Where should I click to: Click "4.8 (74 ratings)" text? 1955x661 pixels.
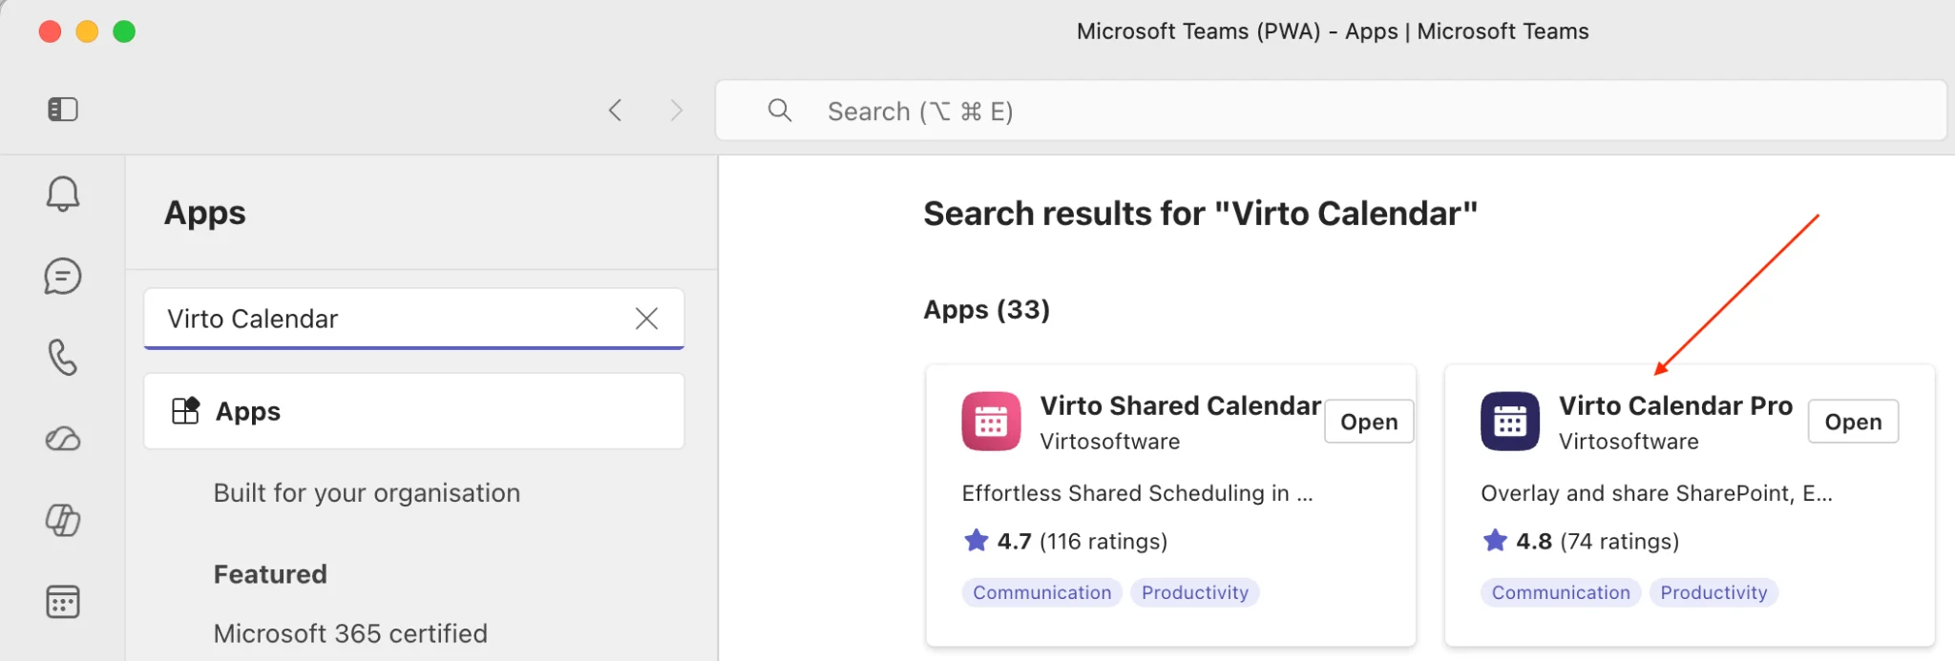click(1598, 542)
